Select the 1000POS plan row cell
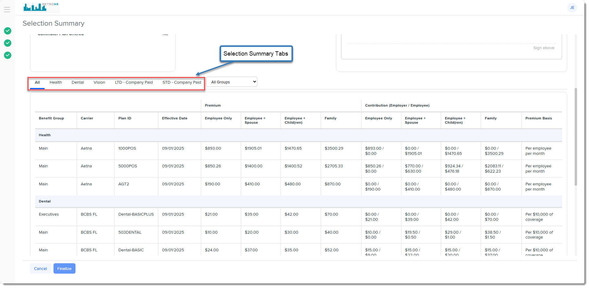Viewport: 589px width, 288px height. click(127, 148)
